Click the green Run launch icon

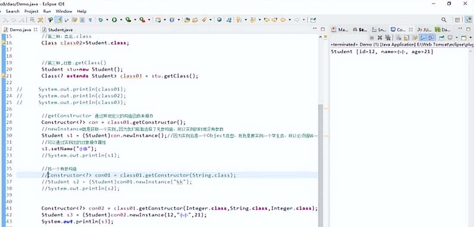click(x=115, y=20)
